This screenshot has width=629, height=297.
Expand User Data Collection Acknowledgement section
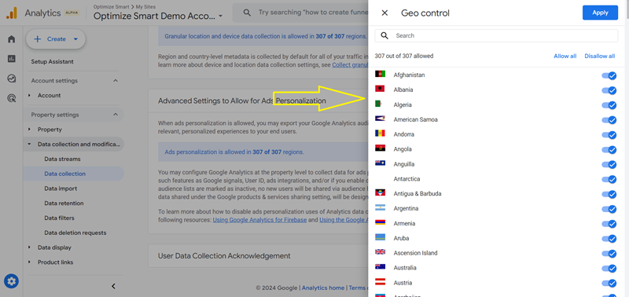pos(259,255)
